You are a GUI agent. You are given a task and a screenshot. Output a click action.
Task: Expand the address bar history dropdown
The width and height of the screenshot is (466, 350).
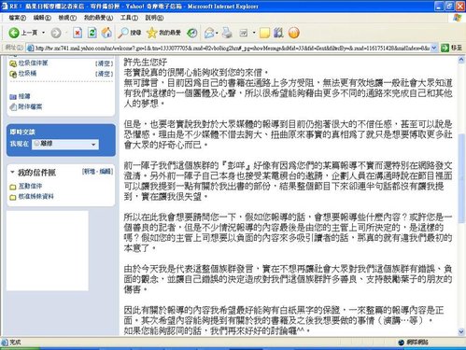434,48
